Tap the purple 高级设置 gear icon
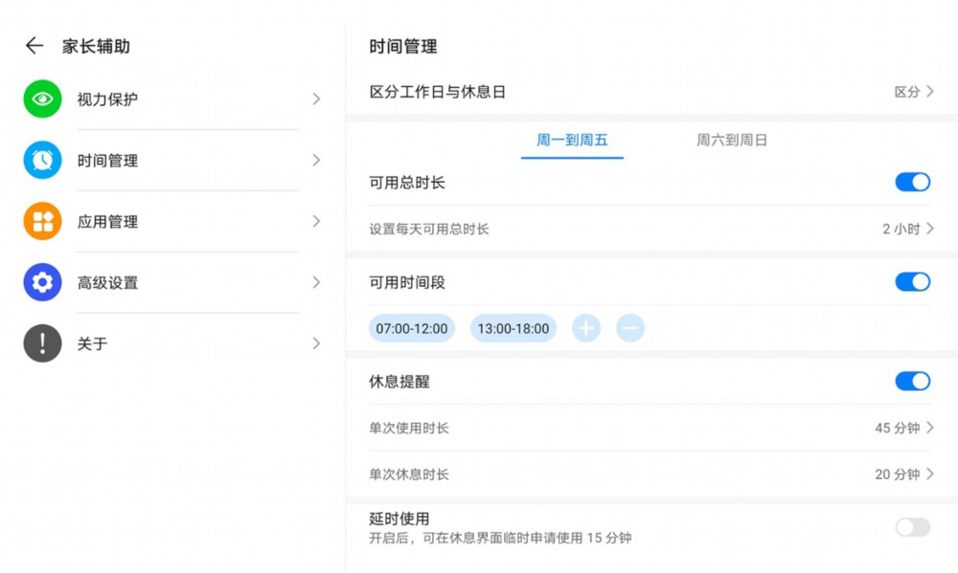Viewport: 958px width, 573px height. tap(42, 282)
